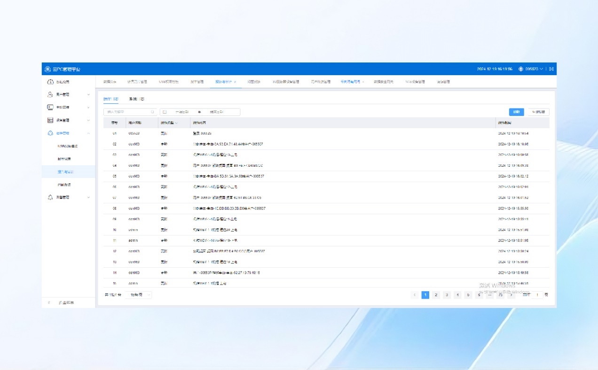Go to previous page with left arrow
This screenshot has height=370, width=598.
pyautogui.click(x=415, y=295)
